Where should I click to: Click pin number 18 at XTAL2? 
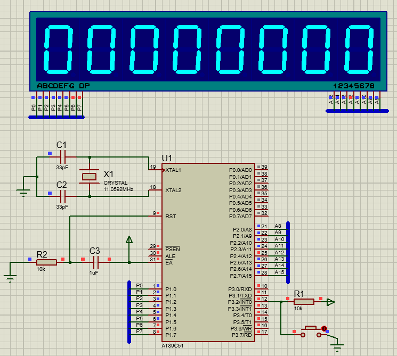point(153,187)
